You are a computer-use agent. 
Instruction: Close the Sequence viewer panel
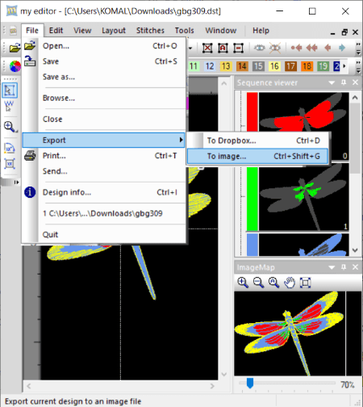[x=355, y=82]
